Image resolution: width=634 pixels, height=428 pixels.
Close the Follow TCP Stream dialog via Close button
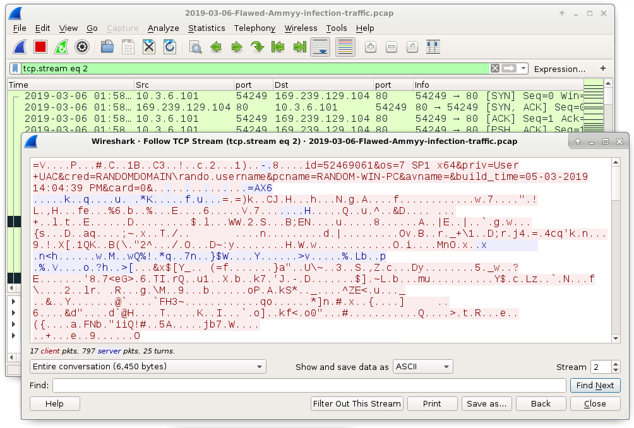click(x=595, y=404)
